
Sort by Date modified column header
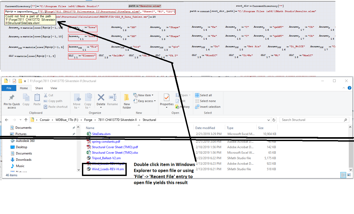click(205, 128)
